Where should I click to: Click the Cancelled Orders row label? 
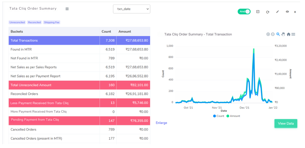coord(23,130)
